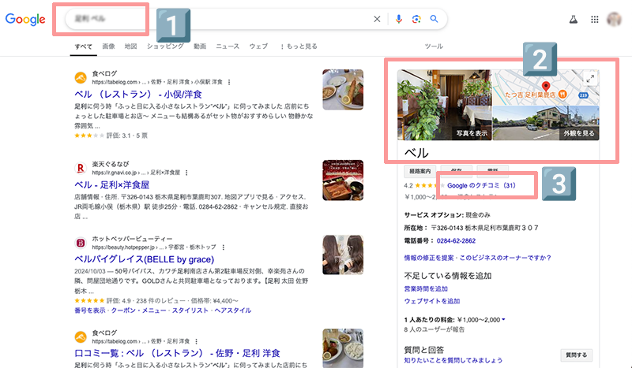Screen dimensions: 632x368
Task: Click the red map pin marker
Action: [546, 86]
